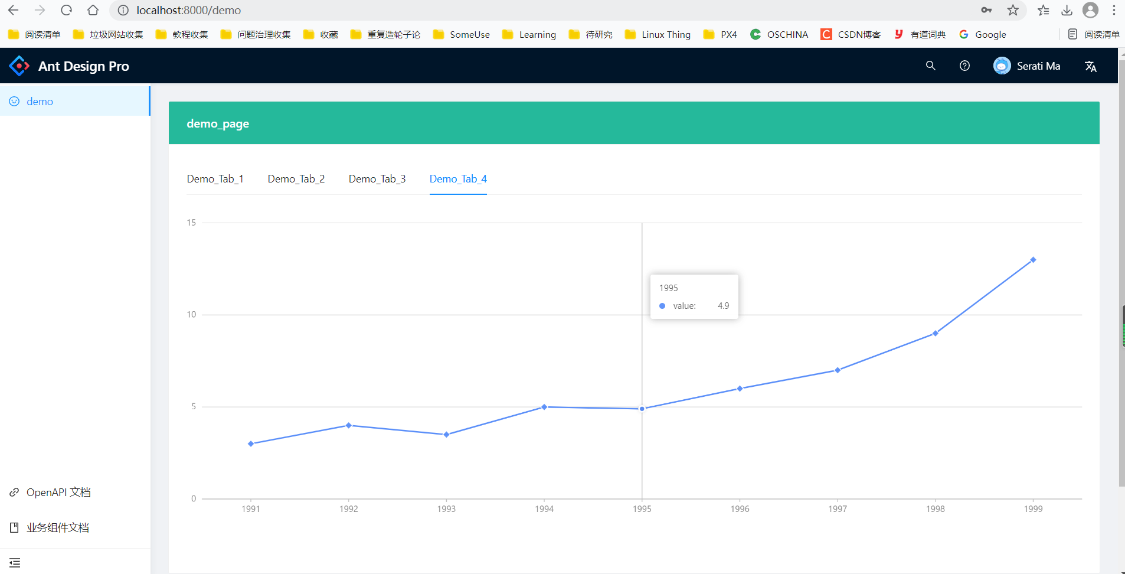Image resolution: width=1125 pixels, height=574 pixels.
Task: Open 待研究 bookmark folder
Action: pos(590,34)
